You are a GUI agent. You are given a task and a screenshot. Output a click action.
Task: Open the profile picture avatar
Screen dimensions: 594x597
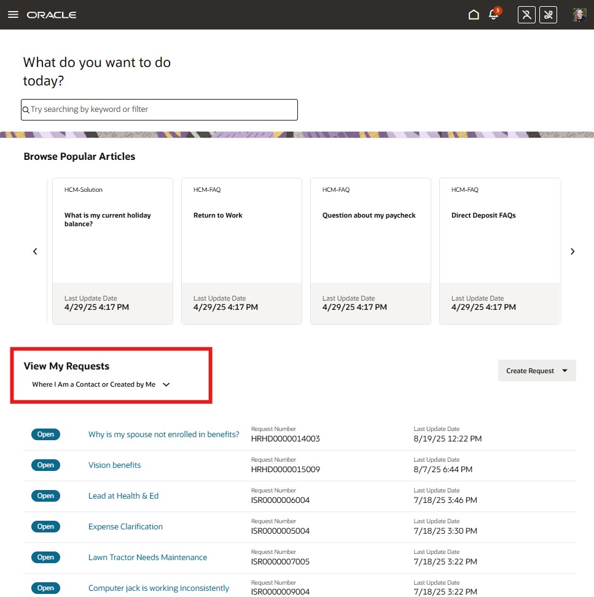pyautogui.click(x=579, y=14)
